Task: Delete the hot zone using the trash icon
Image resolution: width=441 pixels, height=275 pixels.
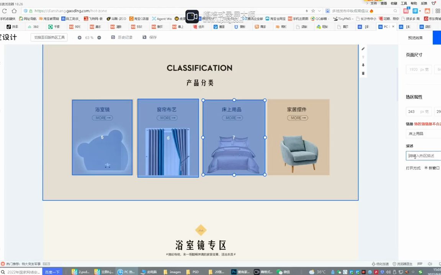Action: pos(363,73)
